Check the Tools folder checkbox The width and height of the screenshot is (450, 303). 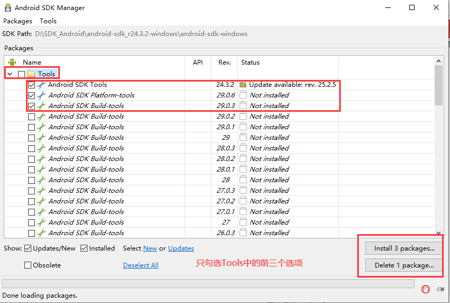[x=21, y=74]
